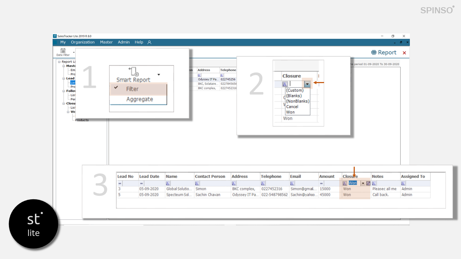Open the Smart Report dropdown arrow

pyautogui.click(x=159, y=74)
